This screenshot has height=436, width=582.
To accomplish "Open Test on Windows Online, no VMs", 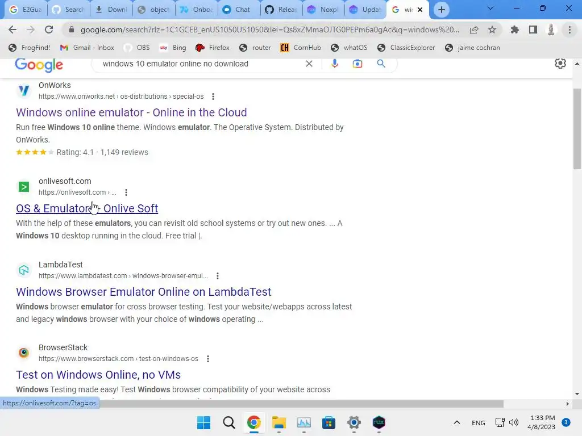I will tap(98, 375).
